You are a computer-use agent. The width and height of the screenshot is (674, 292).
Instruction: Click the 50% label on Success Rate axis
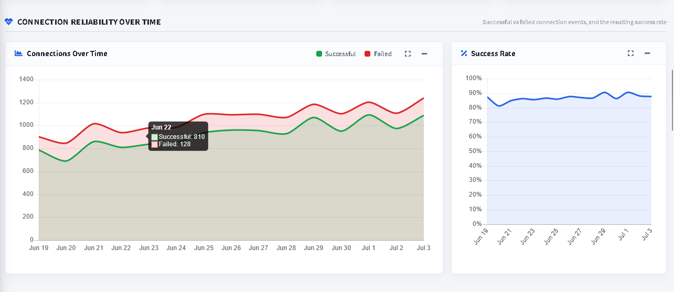(475, 152)
